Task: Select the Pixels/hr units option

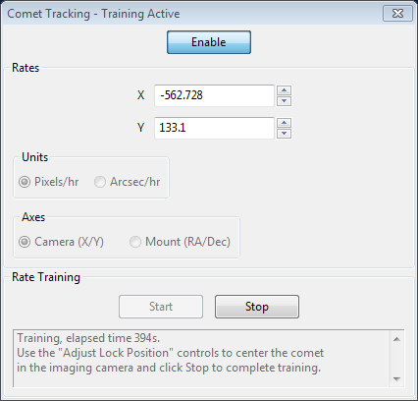Action: pos(48,182)
